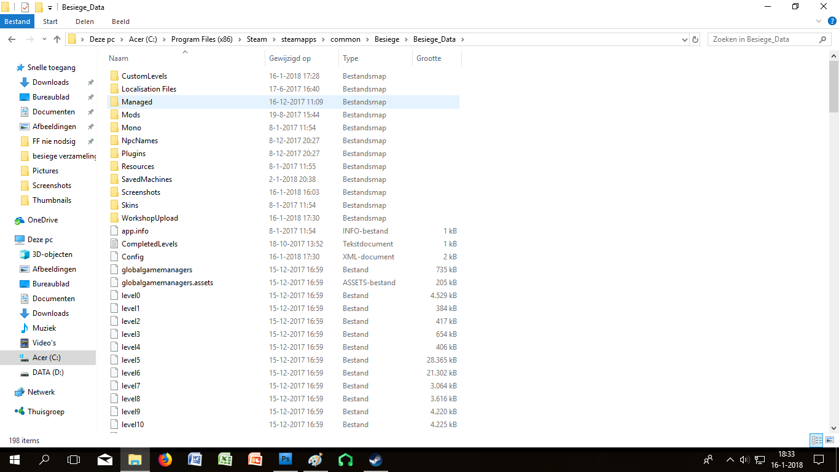Viewport: 839px width, 472px height.
Task: Open Photoshop from the taskbar
Action: (286, 460)
